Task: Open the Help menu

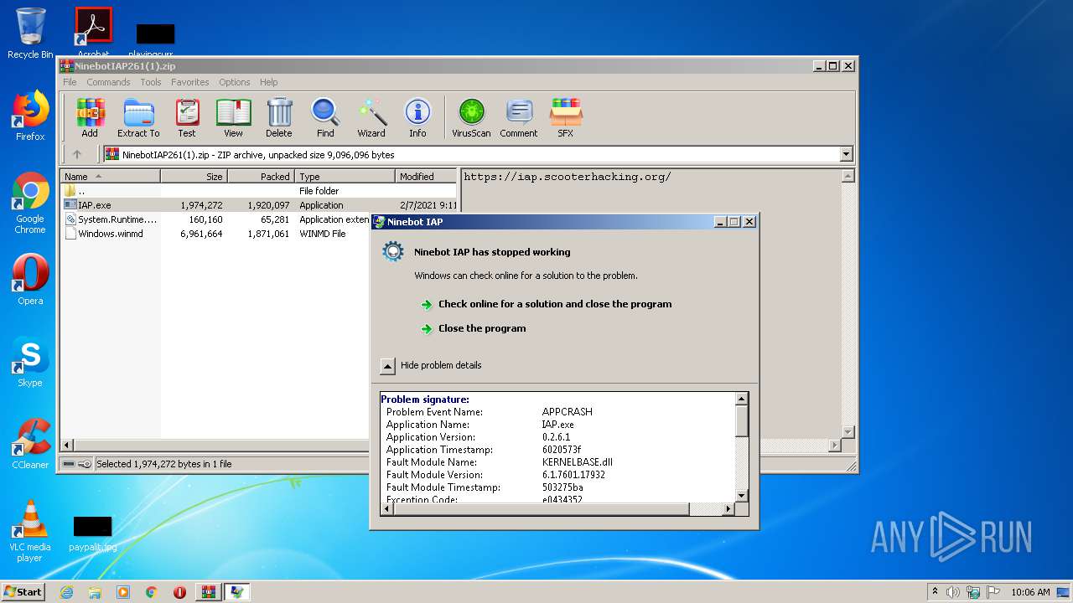Action: point(268,82)
